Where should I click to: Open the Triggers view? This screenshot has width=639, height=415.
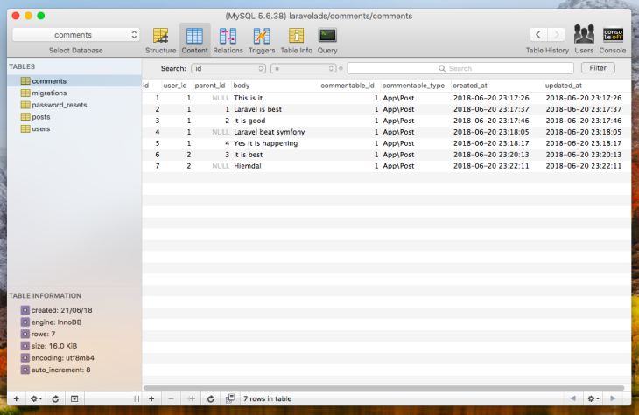point(262,36)
